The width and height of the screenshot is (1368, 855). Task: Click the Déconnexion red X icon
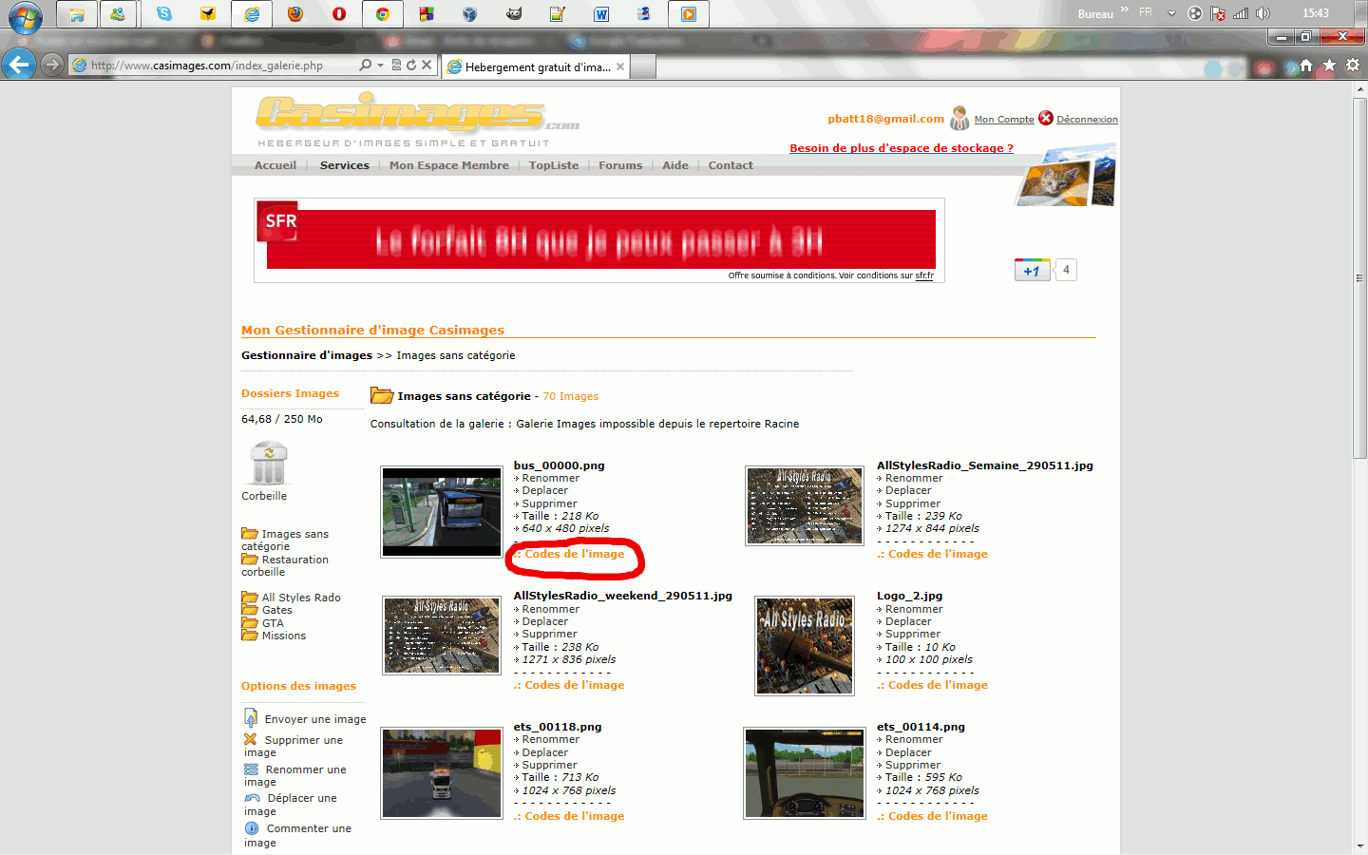pos(1046,118)
